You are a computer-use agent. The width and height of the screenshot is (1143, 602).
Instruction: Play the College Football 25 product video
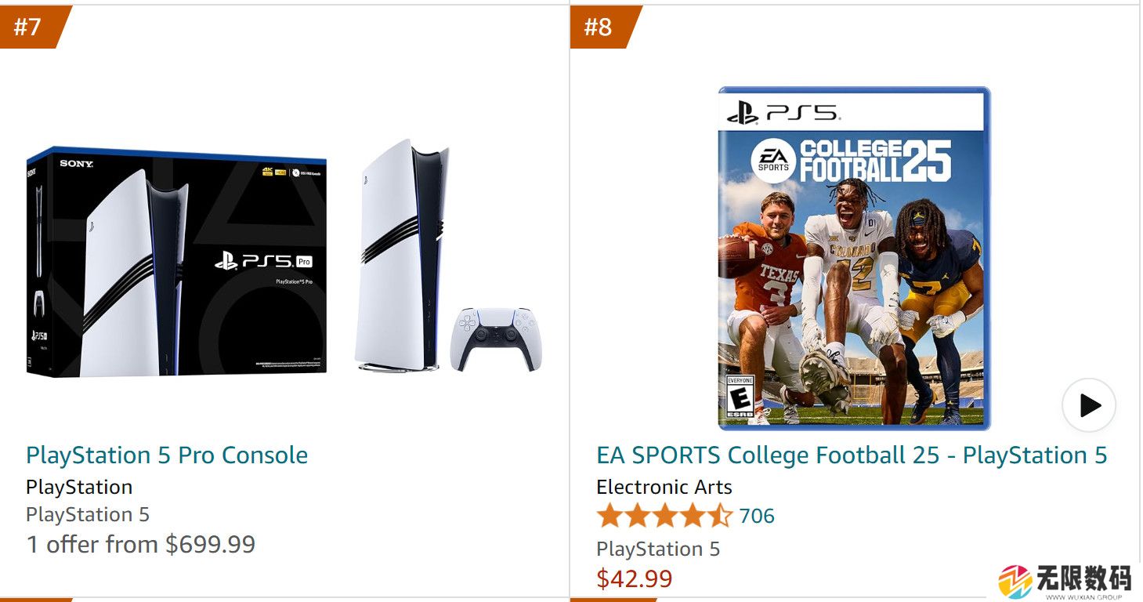[1088, 405]
